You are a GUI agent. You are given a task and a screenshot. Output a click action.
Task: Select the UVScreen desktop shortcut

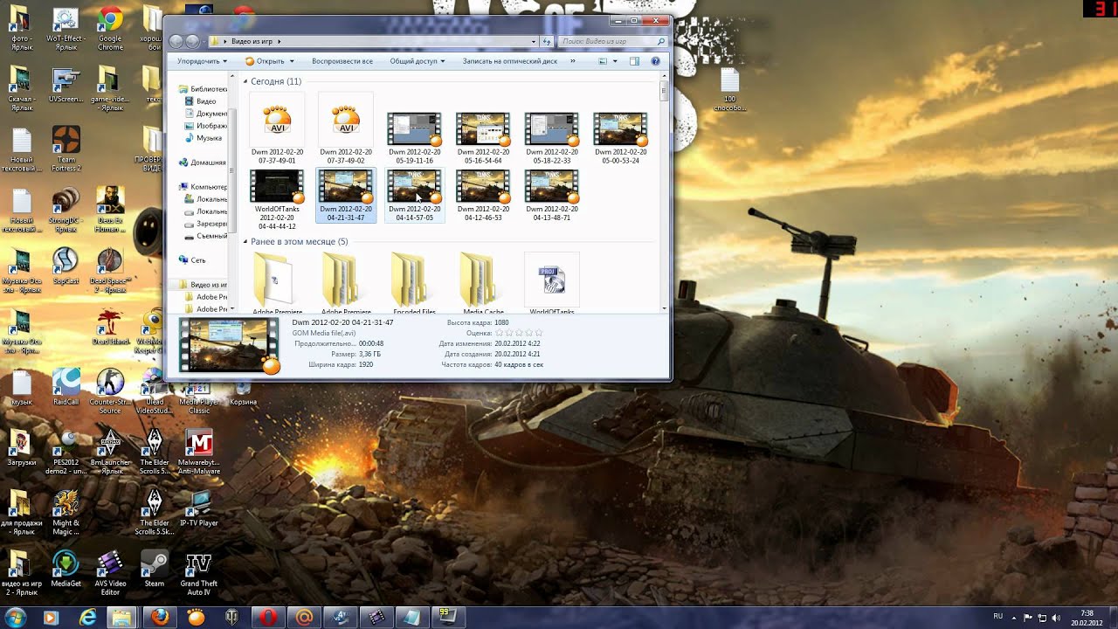pos(66,85)
